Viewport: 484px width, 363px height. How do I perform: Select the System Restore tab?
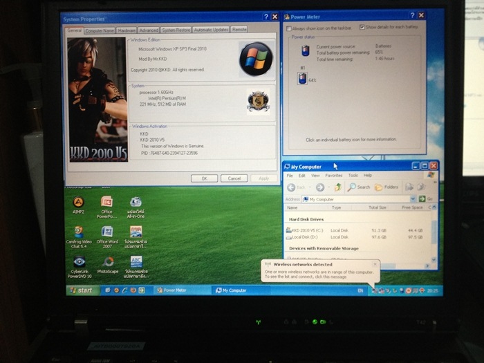click(176, 30)
